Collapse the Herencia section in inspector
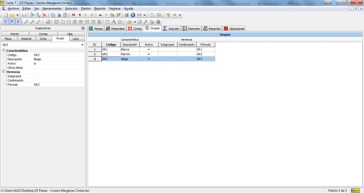Screen dimensions: 364x193 3,72
